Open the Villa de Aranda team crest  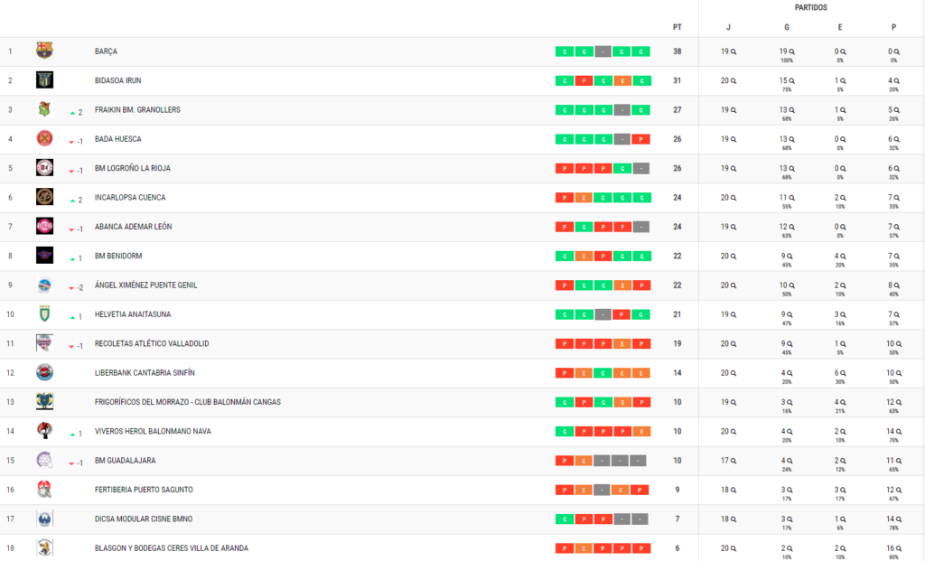[44, 547]
